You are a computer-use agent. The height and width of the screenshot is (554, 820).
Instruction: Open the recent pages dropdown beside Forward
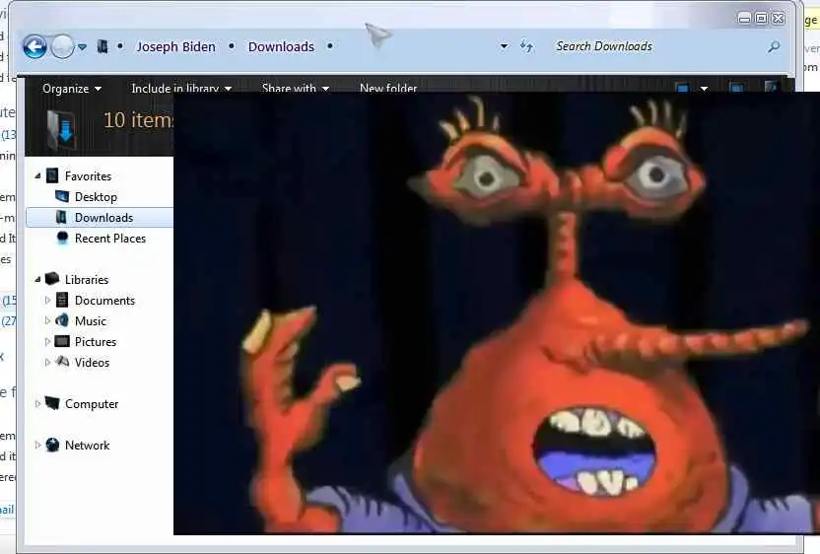click(82, 46)
